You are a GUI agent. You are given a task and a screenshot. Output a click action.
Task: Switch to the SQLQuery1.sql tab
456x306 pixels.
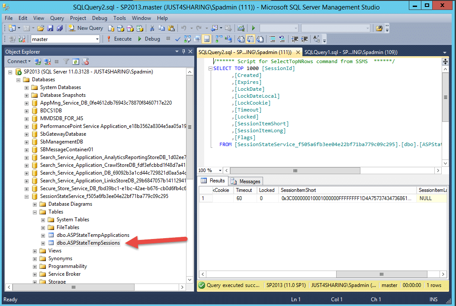click(x=351, y=52)
